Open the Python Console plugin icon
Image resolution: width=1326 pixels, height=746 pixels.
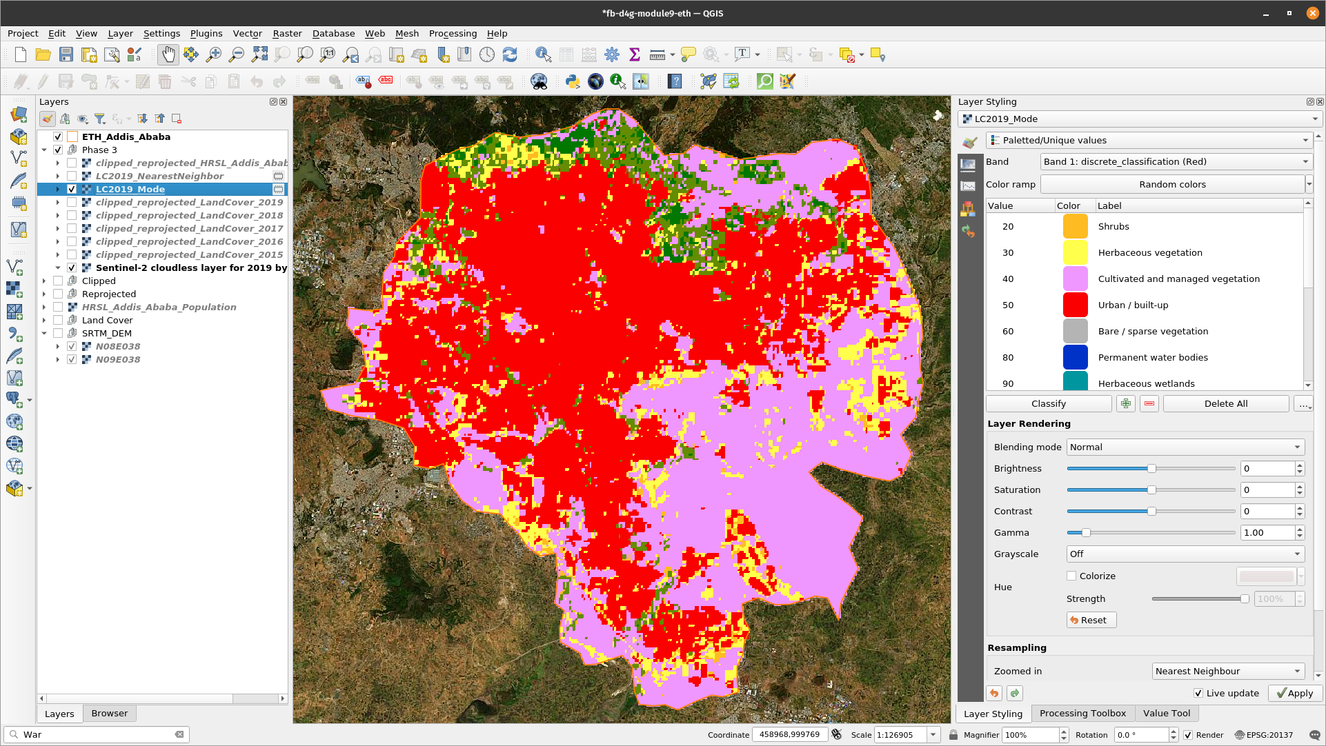coord(572,81)
